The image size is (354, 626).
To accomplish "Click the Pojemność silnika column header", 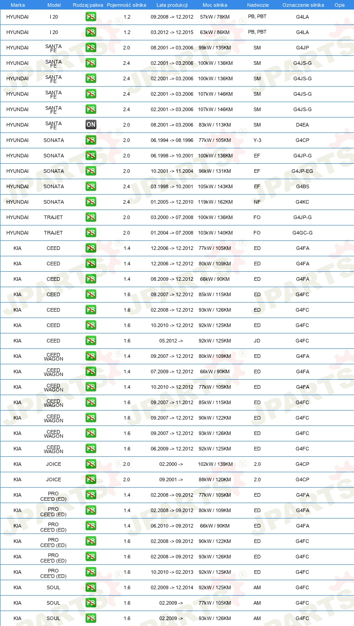I will click(126, 5).
